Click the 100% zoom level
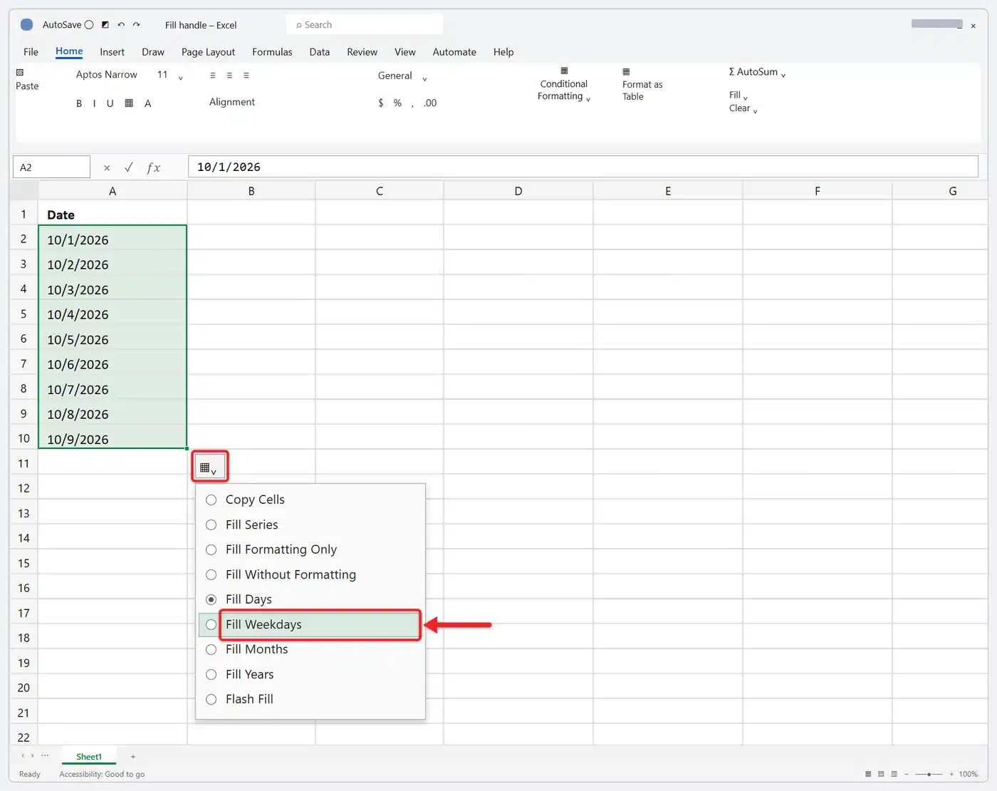This screenshot has width=997, height=791. point(968,774)
